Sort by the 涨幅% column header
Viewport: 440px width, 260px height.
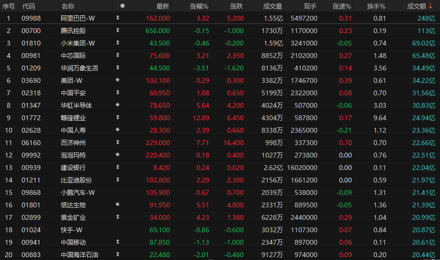tap(199, 6)
